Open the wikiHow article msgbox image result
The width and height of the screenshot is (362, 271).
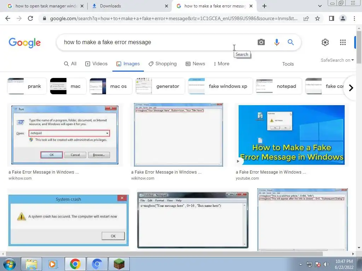(x=303, y=220)
